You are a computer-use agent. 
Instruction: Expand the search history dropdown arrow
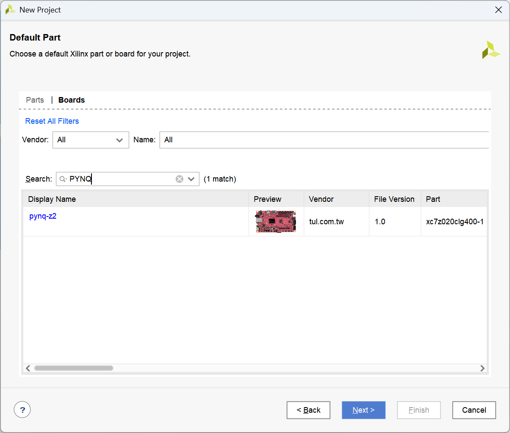(191, 179)
